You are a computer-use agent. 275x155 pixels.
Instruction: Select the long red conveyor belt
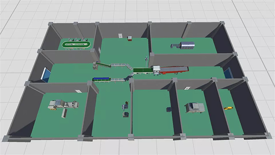[174, 70]
